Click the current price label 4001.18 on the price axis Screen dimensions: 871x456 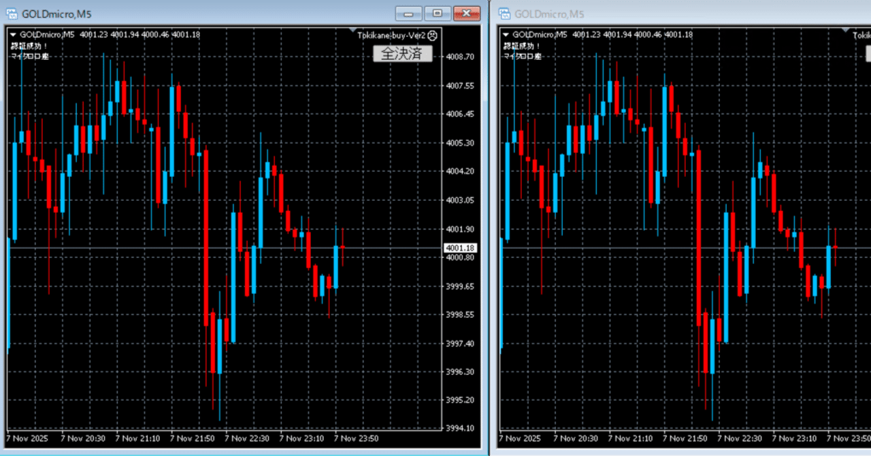pos(462,248)
